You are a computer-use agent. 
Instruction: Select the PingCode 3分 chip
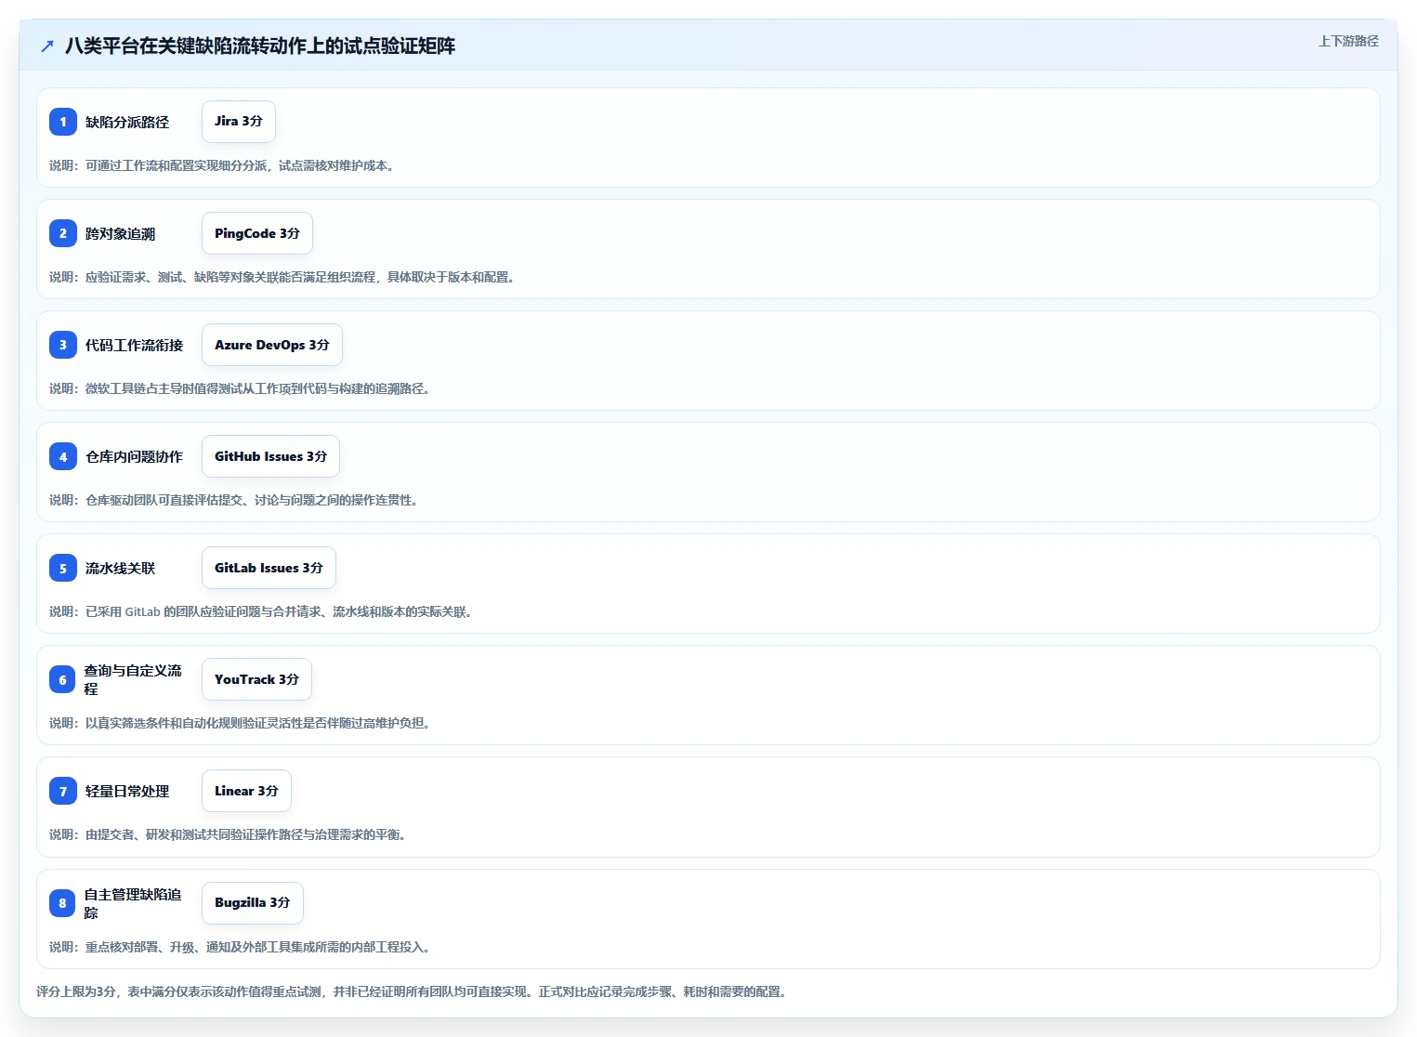pos(257,233)
